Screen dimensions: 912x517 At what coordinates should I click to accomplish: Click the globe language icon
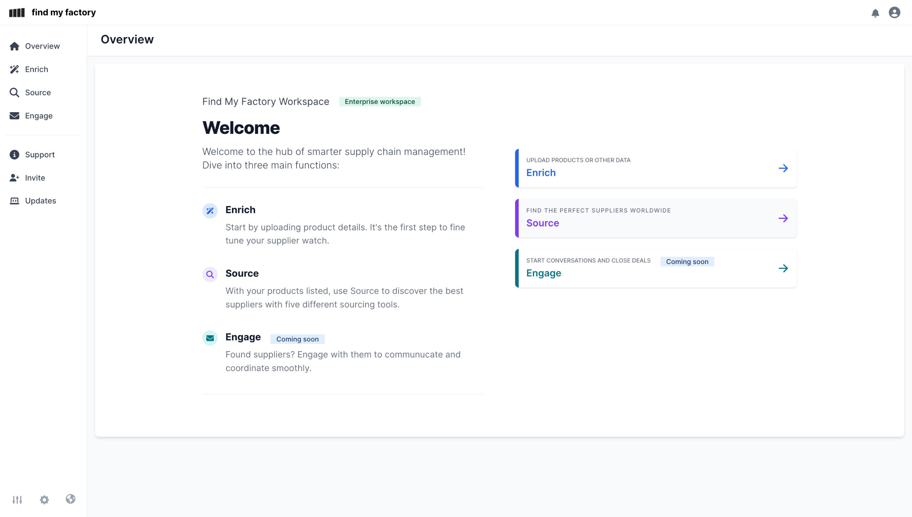71,499
